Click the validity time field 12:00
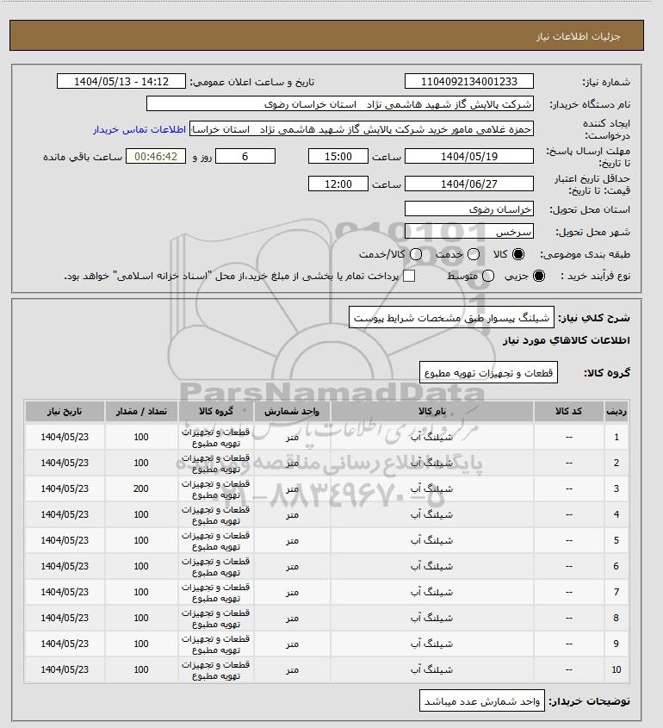Viewport: 663px width, 728px height. tap(338, 184)
